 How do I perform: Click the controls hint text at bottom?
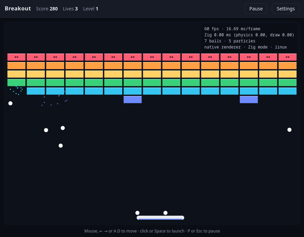152,231
